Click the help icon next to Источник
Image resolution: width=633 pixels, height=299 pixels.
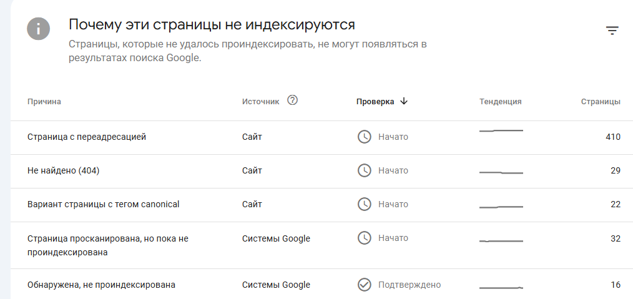292,100
